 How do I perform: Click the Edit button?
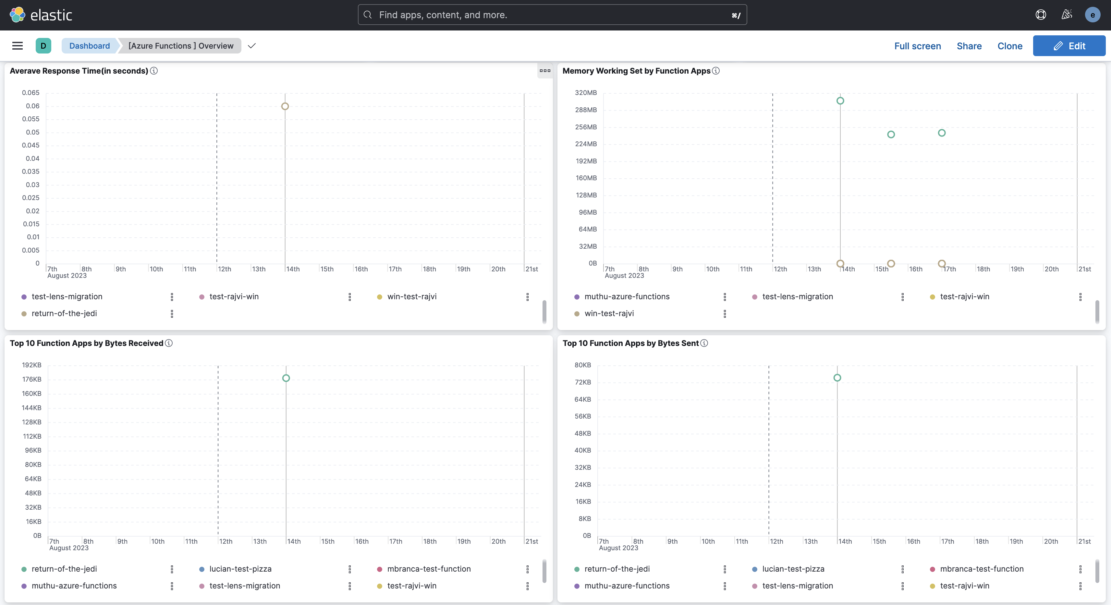tap(1069, 46)
